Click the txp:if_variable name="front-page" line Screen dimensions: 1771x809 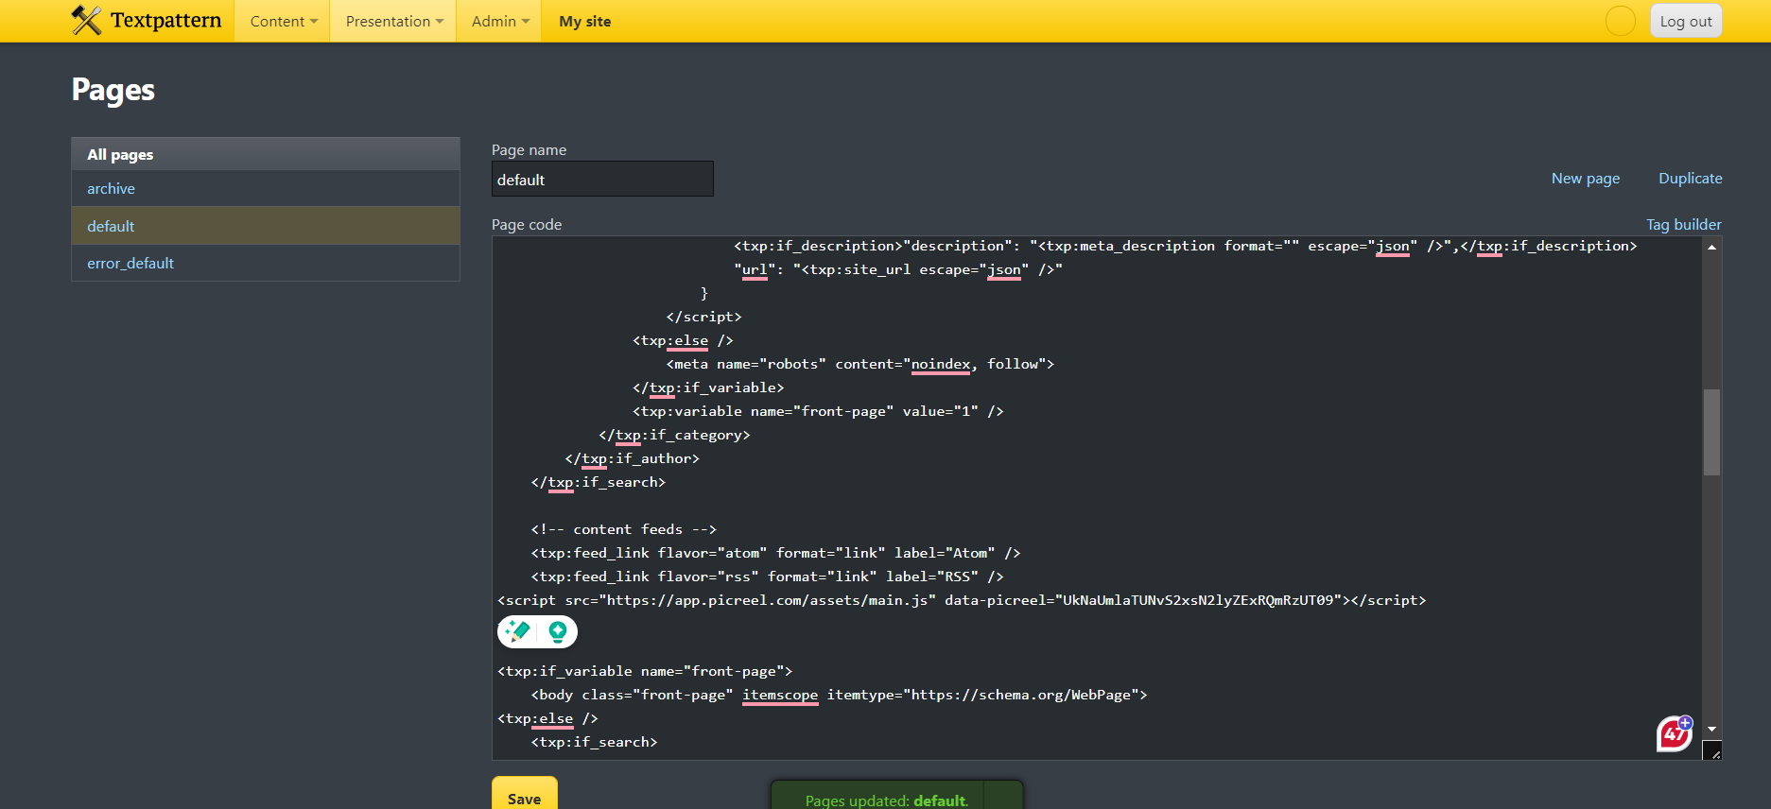tap(645, 671)
